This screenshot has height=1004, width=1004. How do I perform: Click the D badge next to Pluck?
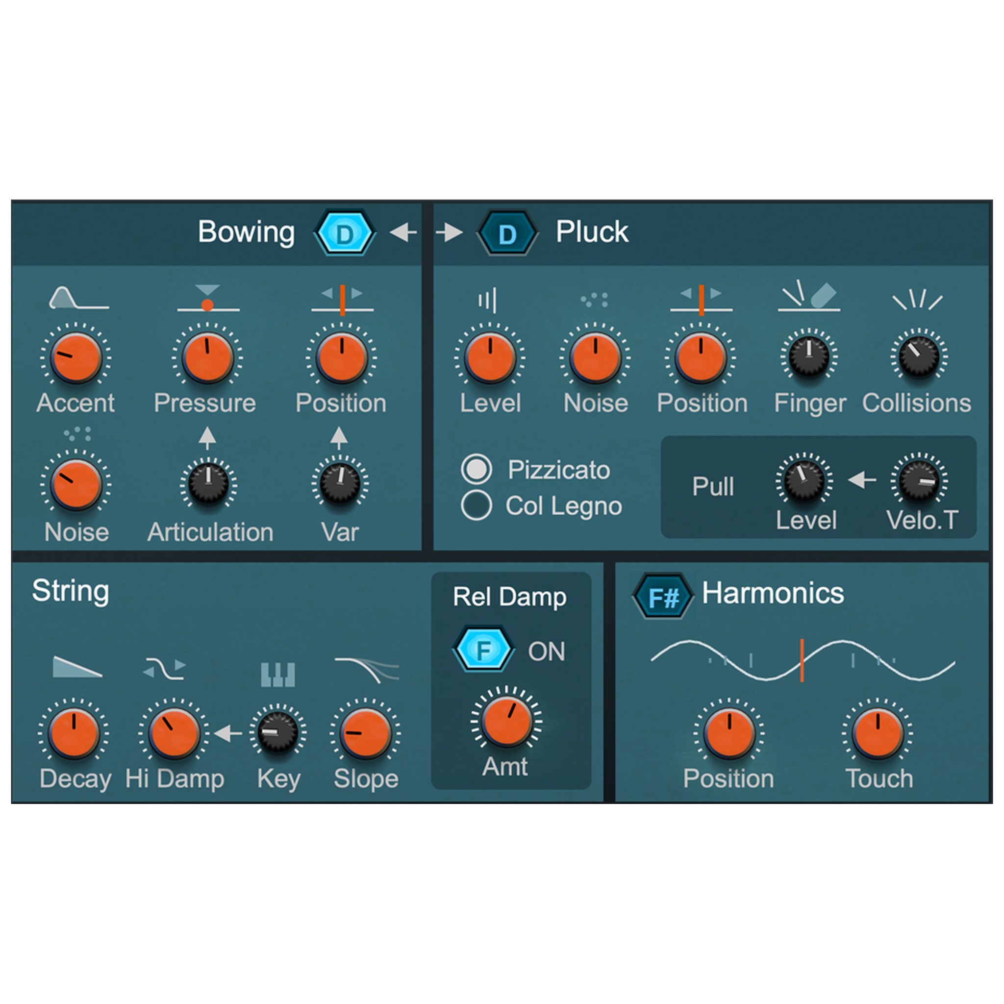(x=507, y=232)
